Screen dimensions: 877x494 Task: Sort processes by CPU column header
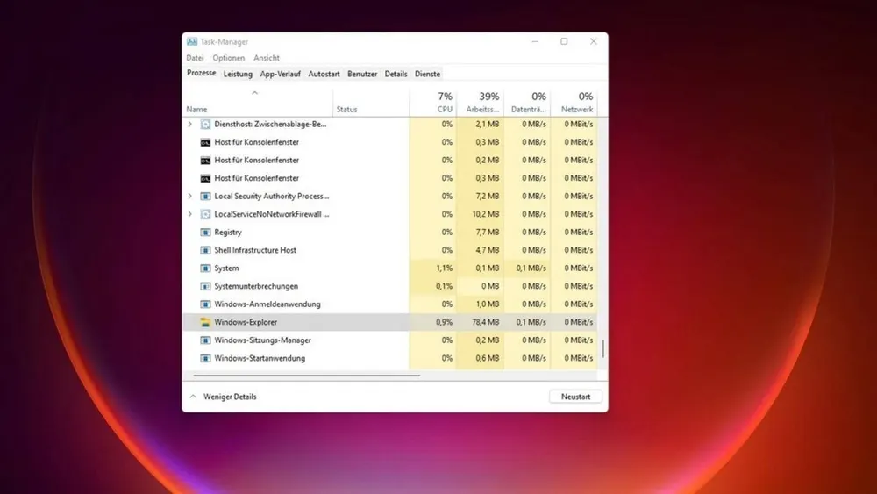click(445, 102)
